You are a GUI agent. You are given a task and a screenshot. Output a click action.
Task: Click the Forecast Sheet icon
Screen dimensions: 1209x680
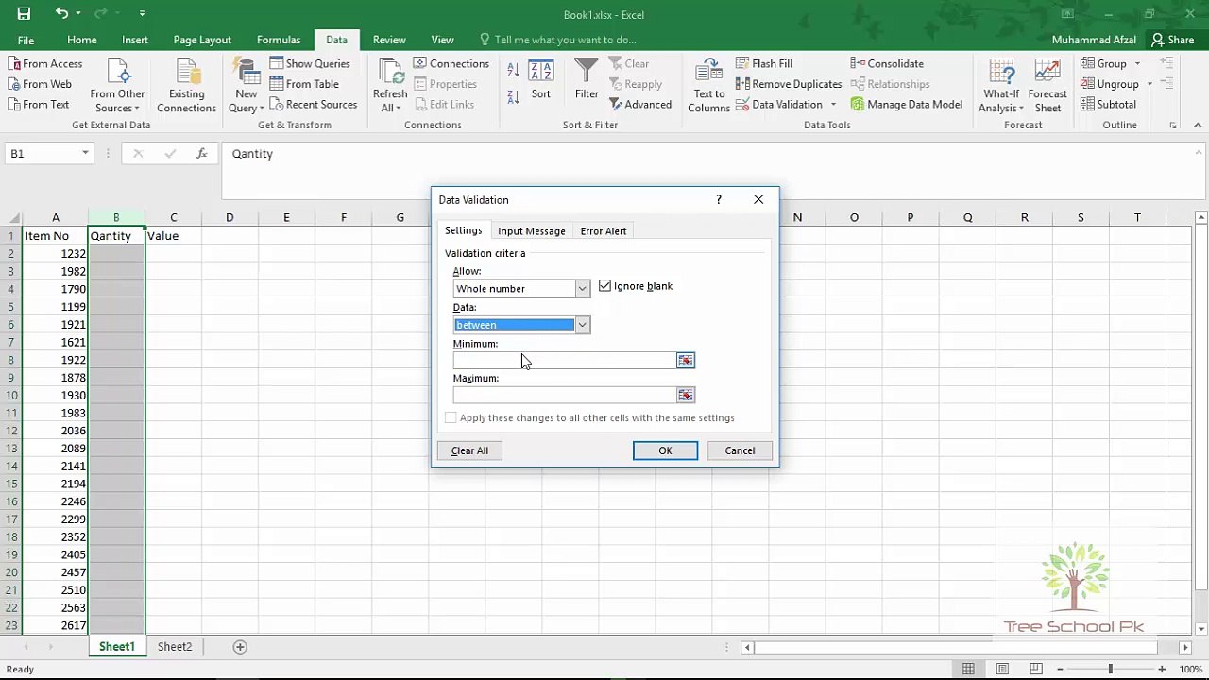(1047, 73)
